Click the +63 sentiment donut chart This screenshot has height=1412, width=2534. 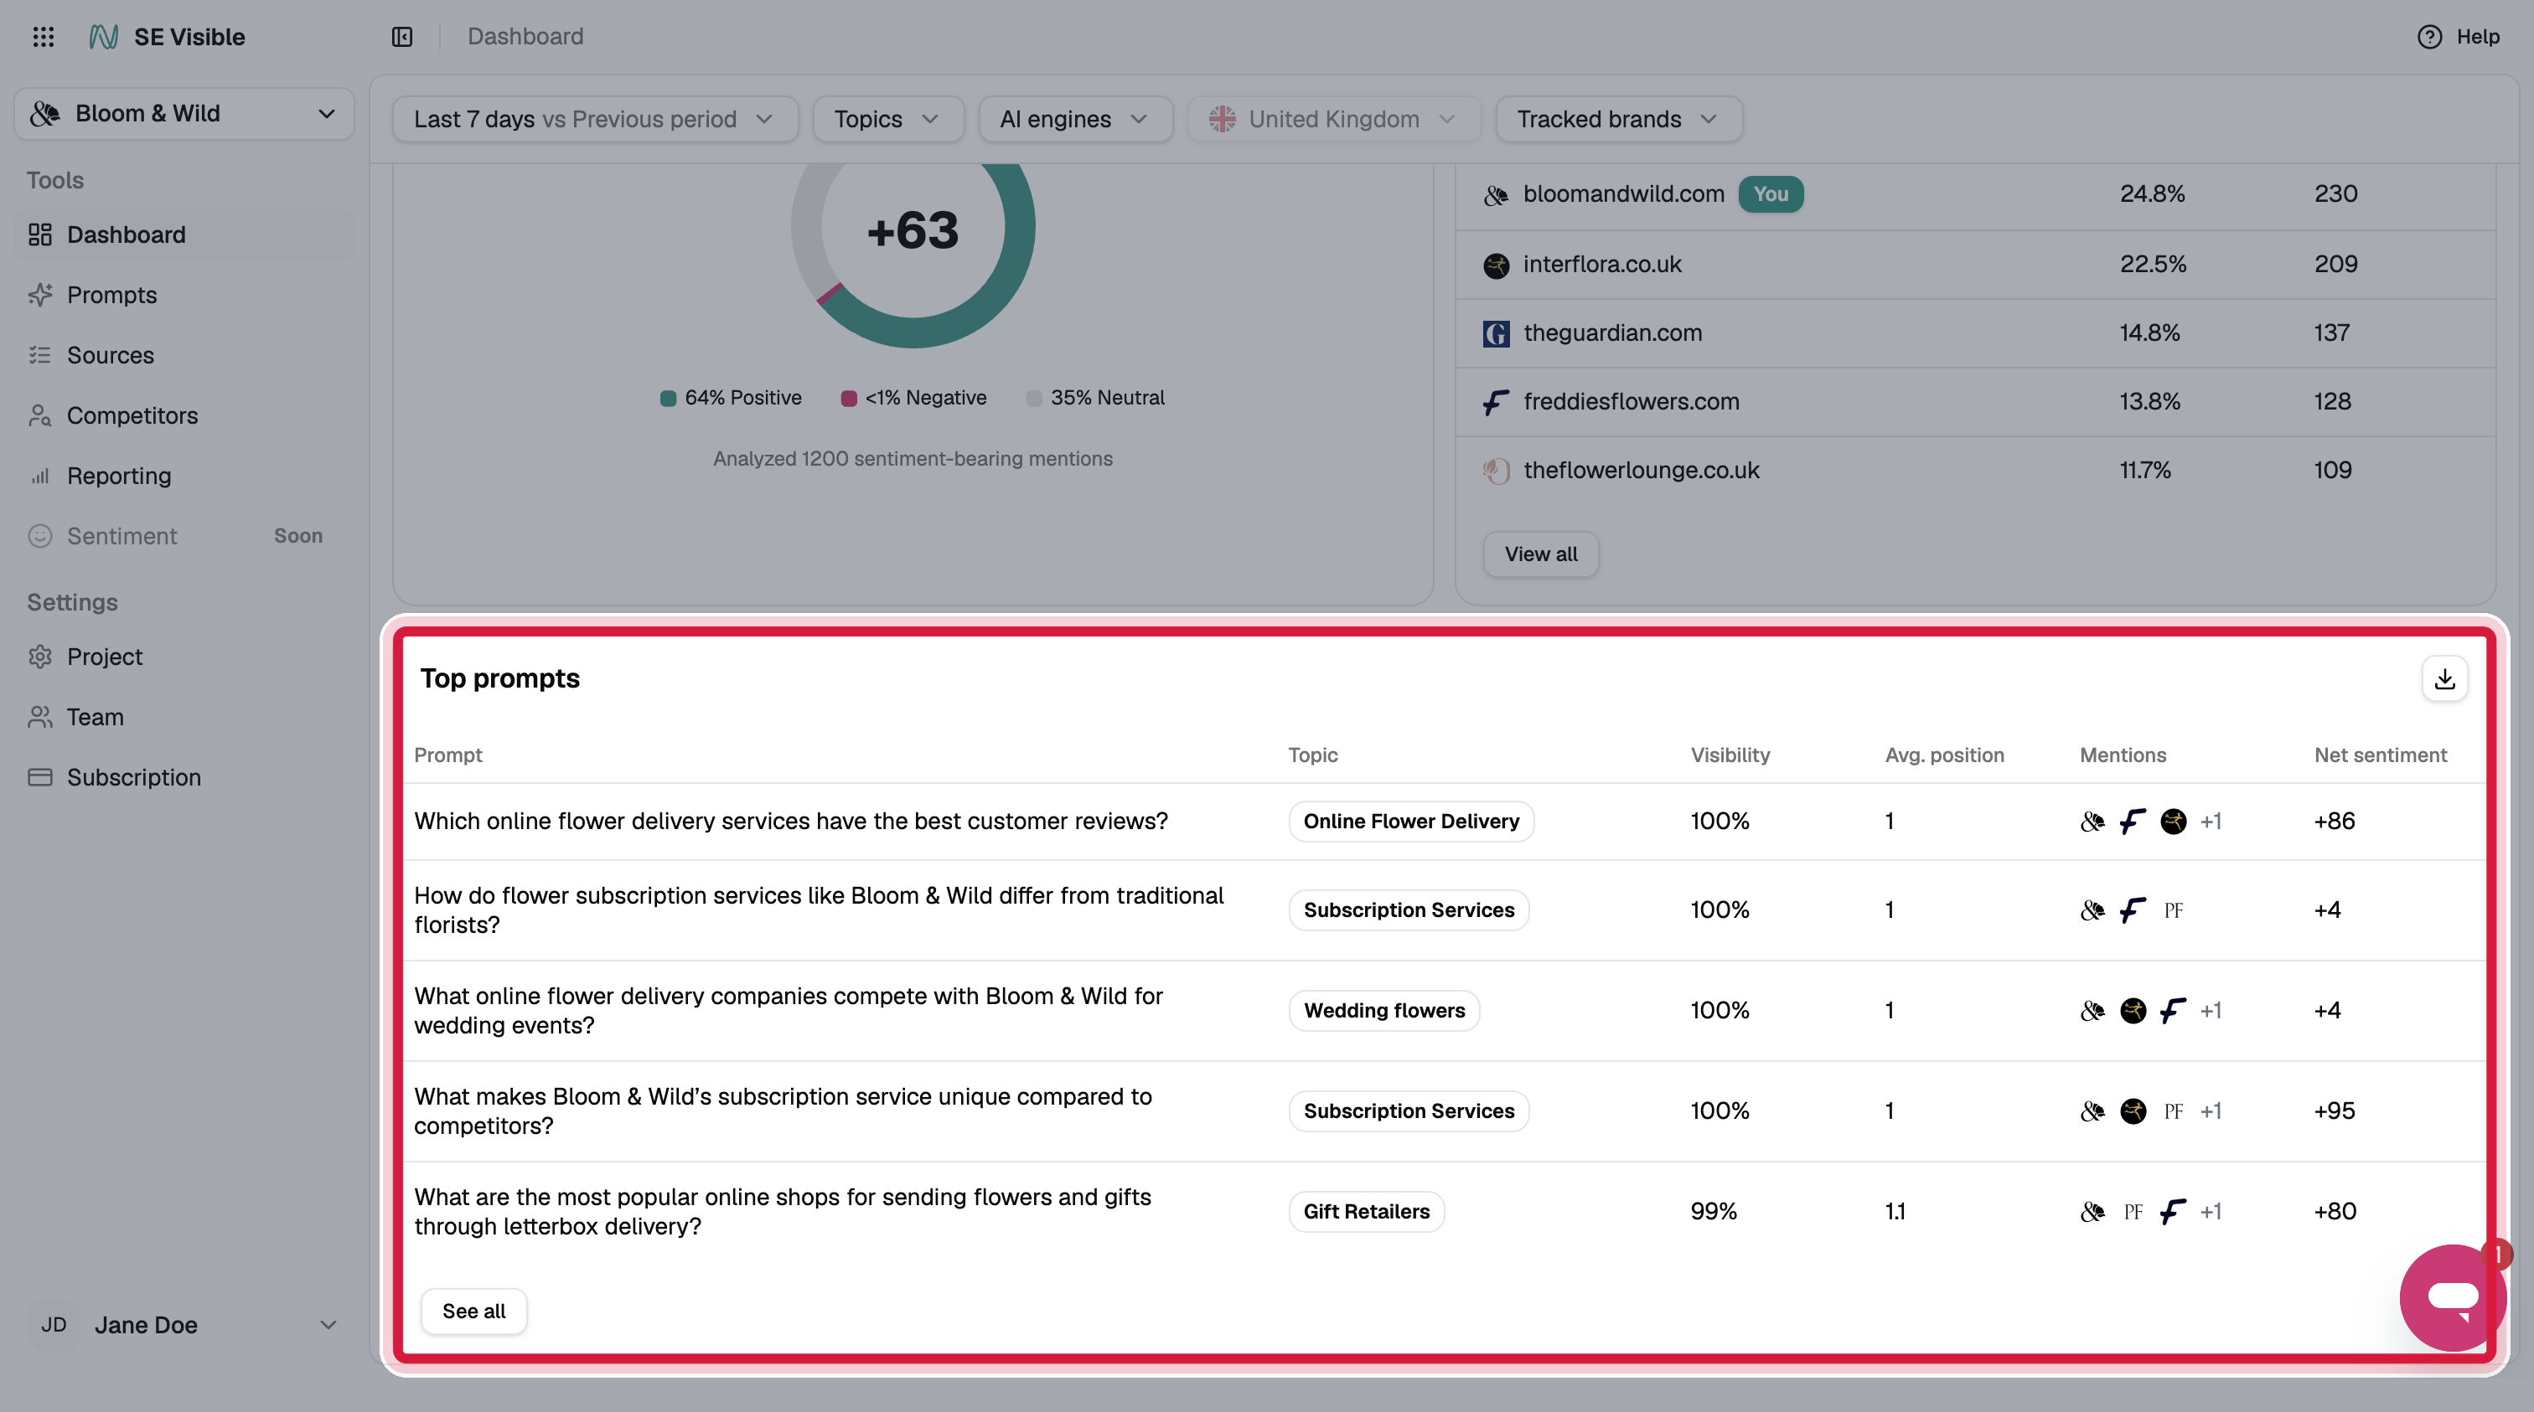click(x=913, y=231)
